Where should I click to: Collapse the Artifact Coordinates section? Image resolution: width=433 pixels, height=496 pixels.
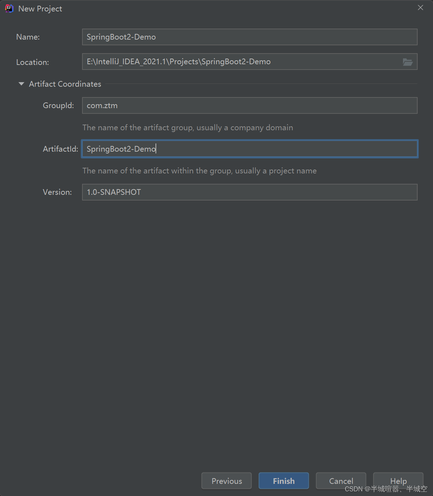click(x=21, y=84)
